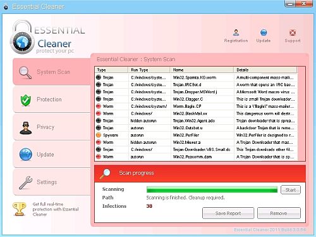This screenshot has height=237, width=316.
Task: Click threat icon beside Trojan.IRCBot.d
Action: tap(99, 84)
